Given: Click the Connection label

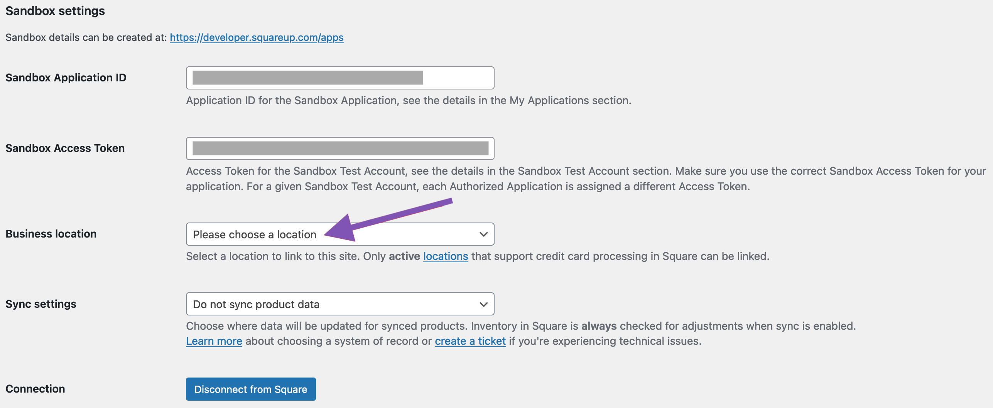Looking at the screenshot, I should click(x=35, y=389).
